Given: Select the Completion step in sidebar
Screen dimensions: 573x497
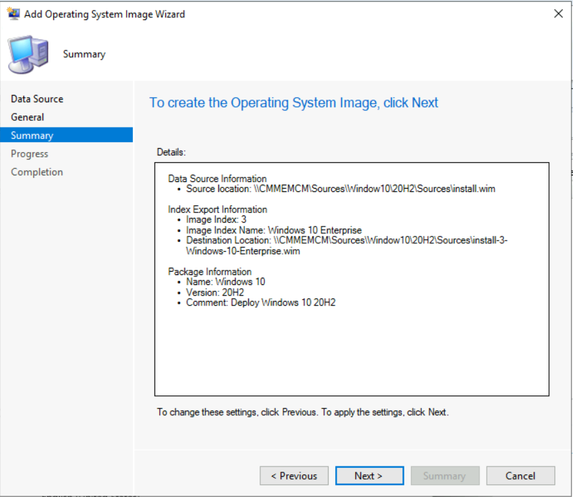Looking at the screenshot, I should pyautogui.click(x=37, y=172).
